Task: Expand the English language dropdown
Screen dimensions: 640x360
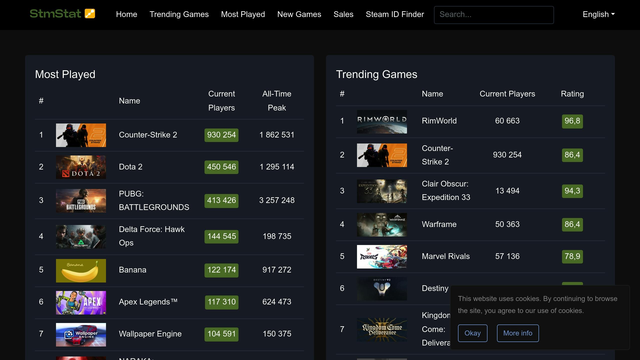Action: (598, 14)
